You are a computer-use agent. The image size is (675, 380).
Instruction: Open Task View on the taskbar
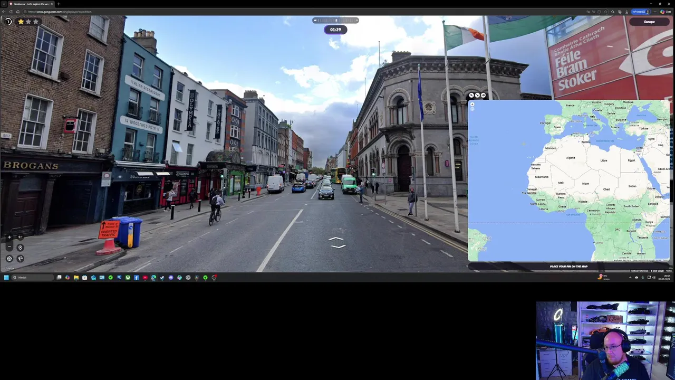coord(59,277)
